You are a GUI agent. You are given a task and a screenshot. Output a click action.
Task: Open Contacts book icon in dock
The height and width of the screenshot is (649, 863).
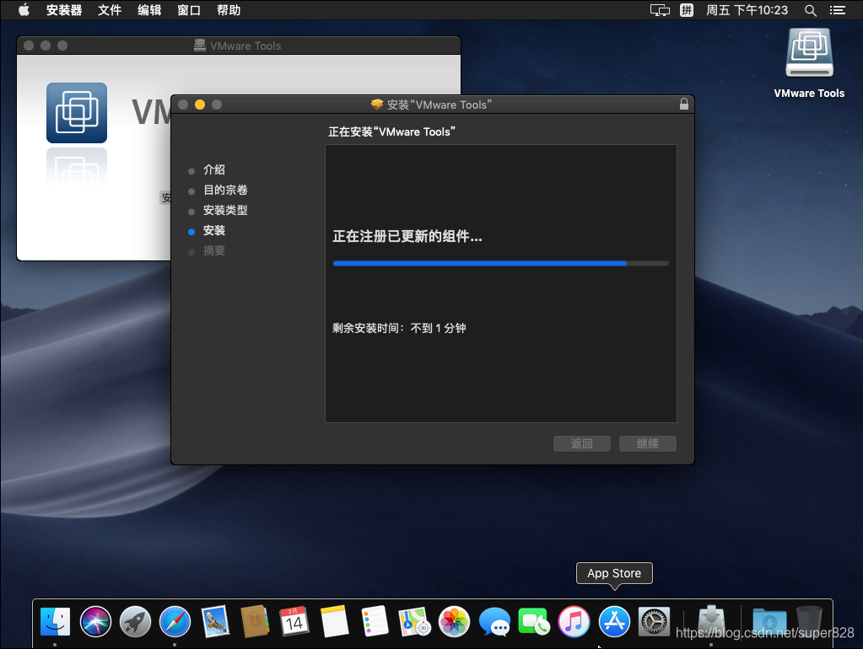pos(255,621)
